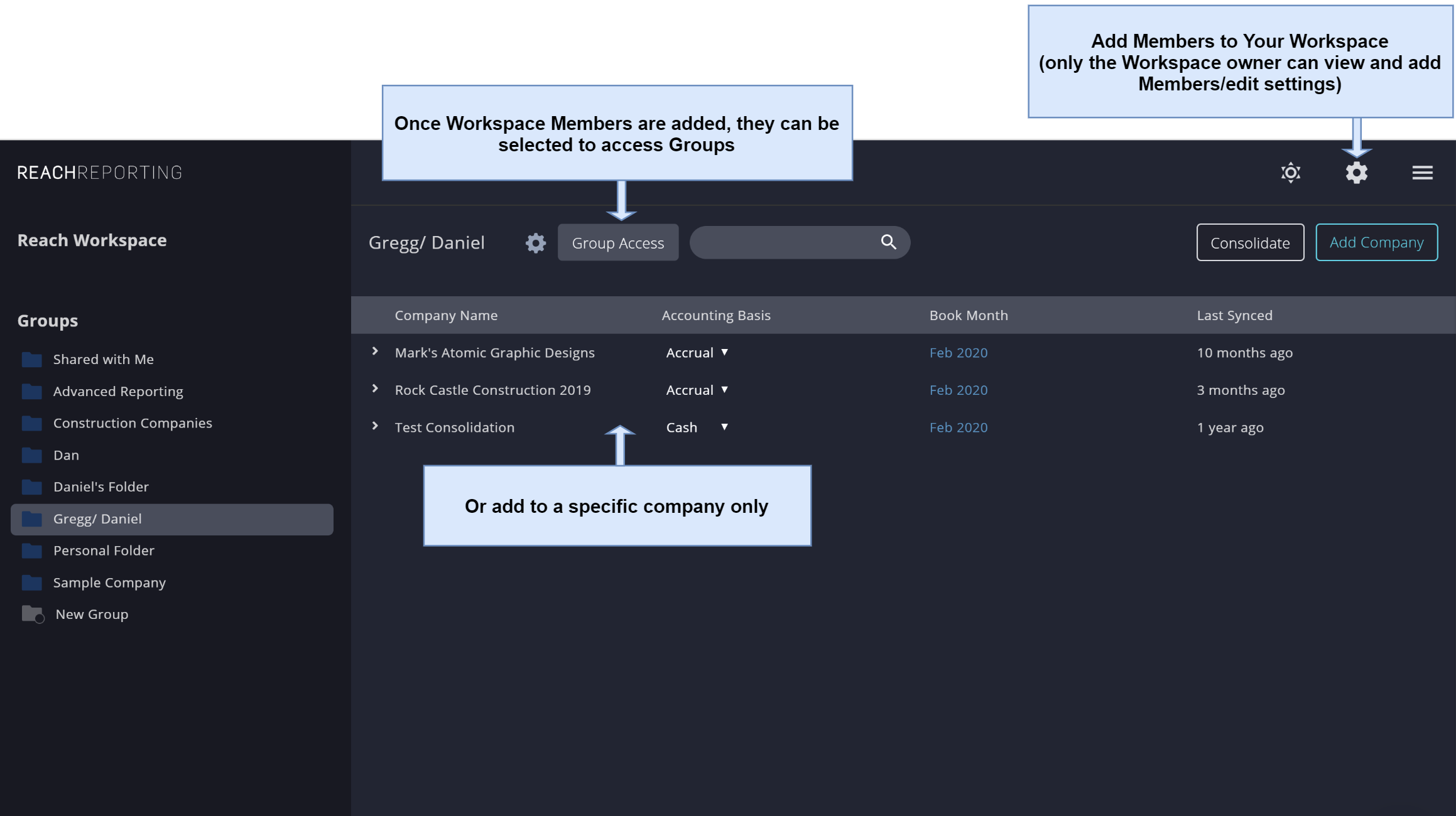The width and height of the screenshot is (1456, 816).
Task: Select Shared with Me group
Action: tap(172, 359)
